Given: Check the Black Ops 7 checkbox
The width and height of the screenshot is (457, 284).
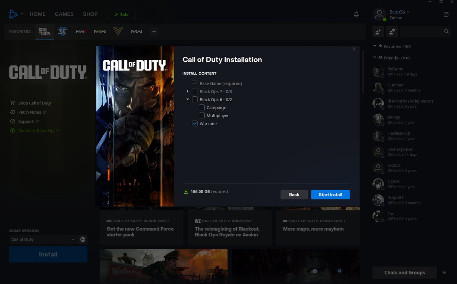Looking at the screenshot, I should click(195, 91).
